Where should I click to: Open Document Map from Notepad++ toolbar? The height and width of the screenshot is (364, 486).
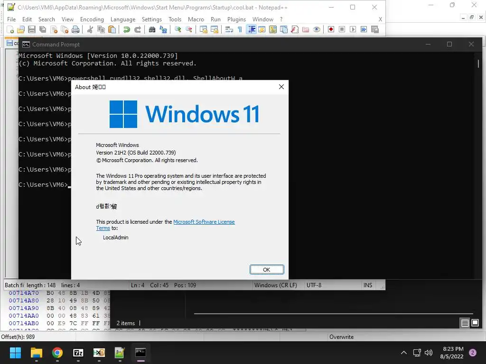(x=273, y=29)
